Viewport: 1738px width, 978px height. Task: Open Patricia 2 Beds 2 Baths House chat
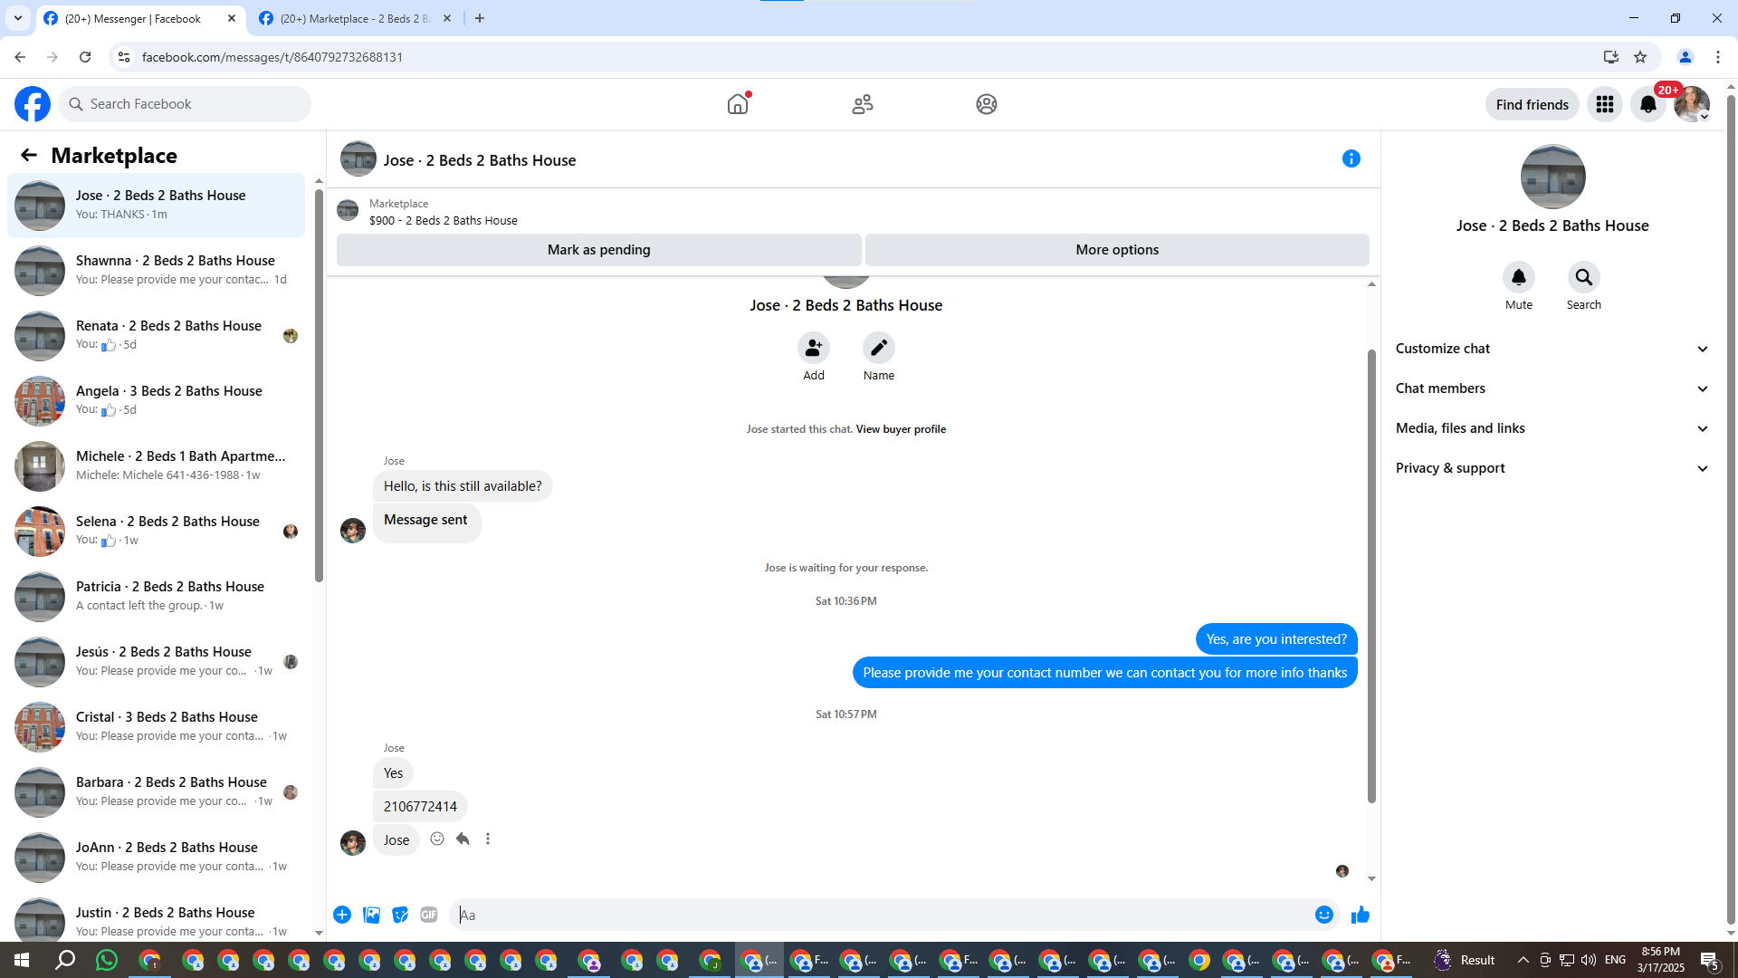[x=157, y=596]
